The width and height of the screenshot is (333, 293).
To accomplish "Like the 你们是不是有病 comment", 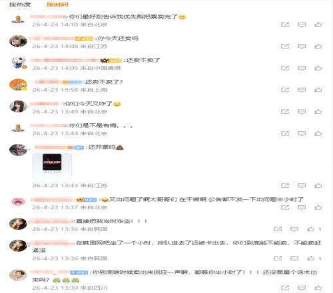I will pyautogui.click(x=318, y=133).
